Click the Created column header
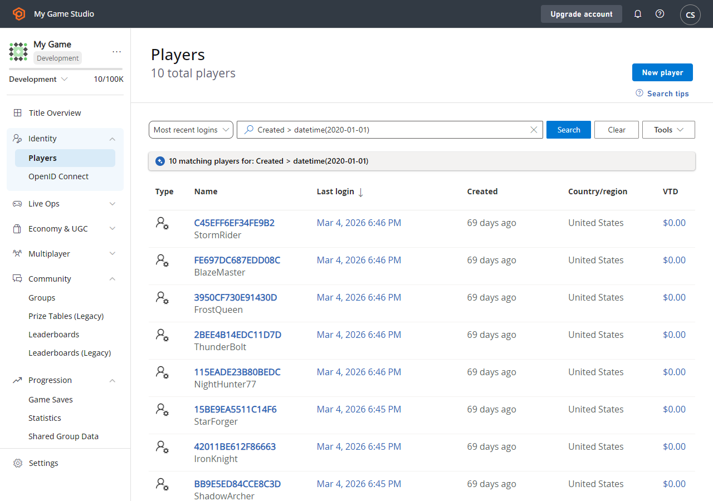713x501 pixels. (x=482, y=191)
